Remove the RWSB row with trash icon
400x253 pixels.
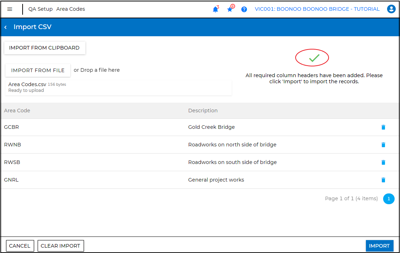[x=383, y=162]
